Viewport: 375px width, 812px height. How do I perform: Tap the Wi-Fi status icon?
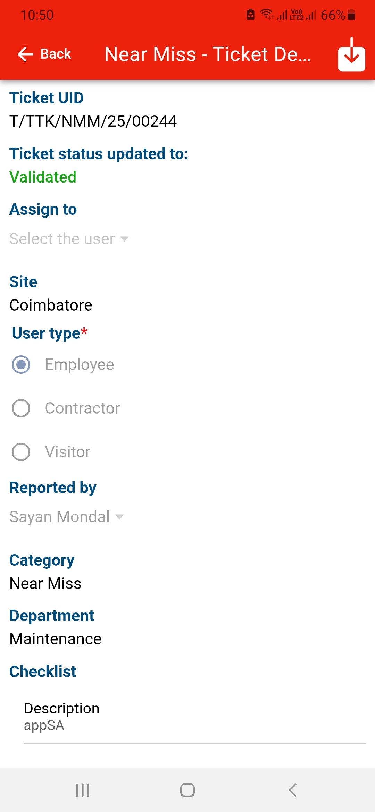[266, 14]
